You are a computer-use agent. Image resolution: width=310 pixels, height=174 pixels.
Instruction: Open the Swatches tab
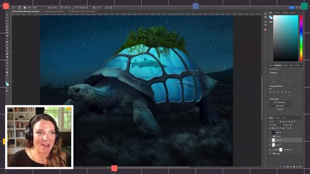(x=277, y=13)
